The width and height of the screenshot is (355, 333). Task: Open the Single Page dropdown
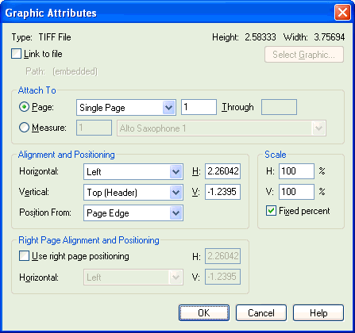(126, 108)
